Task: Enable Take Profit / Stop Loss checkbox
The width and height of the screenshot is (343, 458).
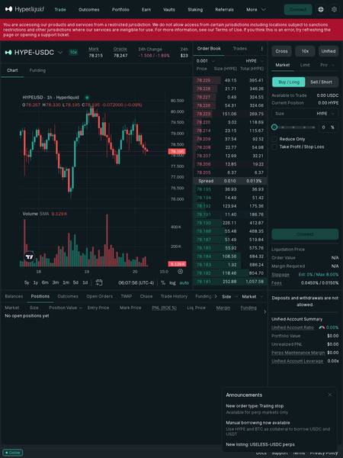Action: point(274,147)
